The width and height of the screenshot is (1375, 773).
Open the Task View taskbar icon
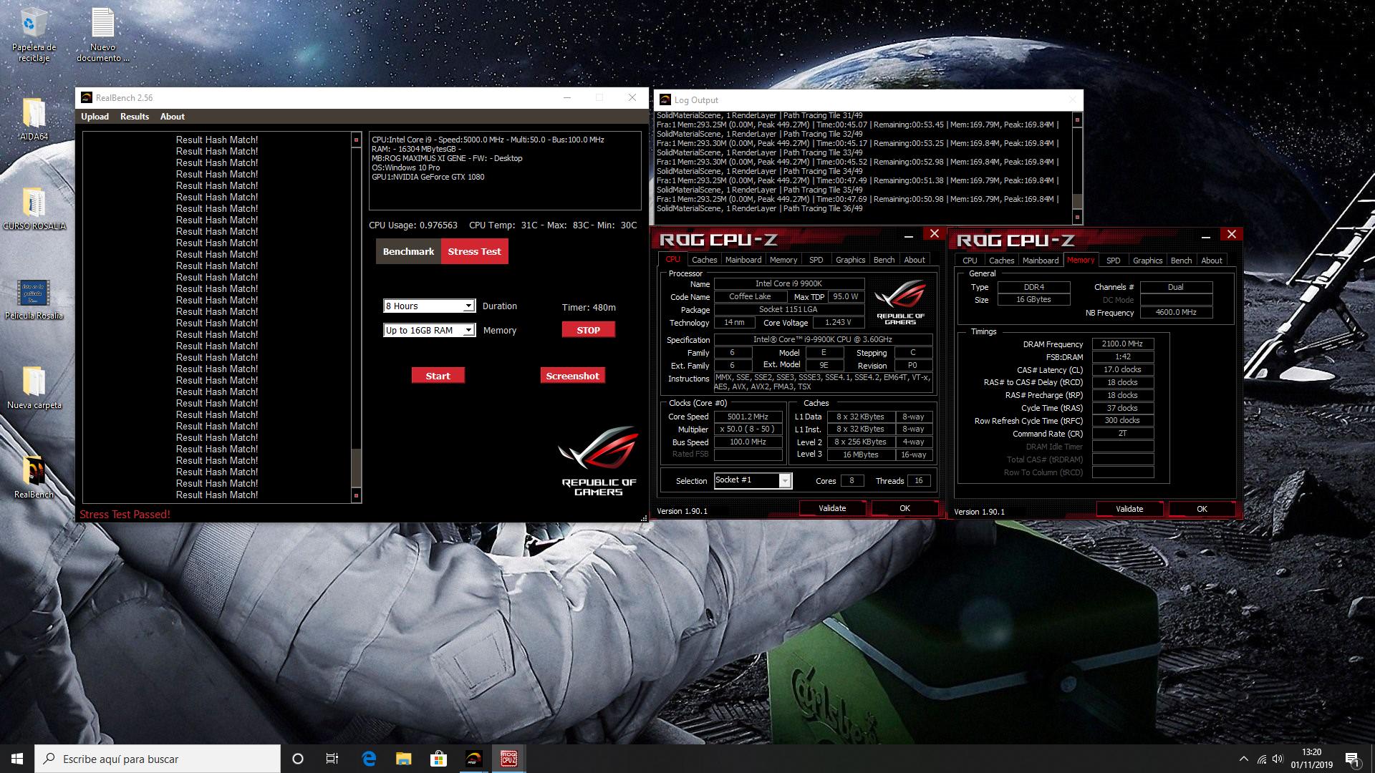click(x=332, y=759)
